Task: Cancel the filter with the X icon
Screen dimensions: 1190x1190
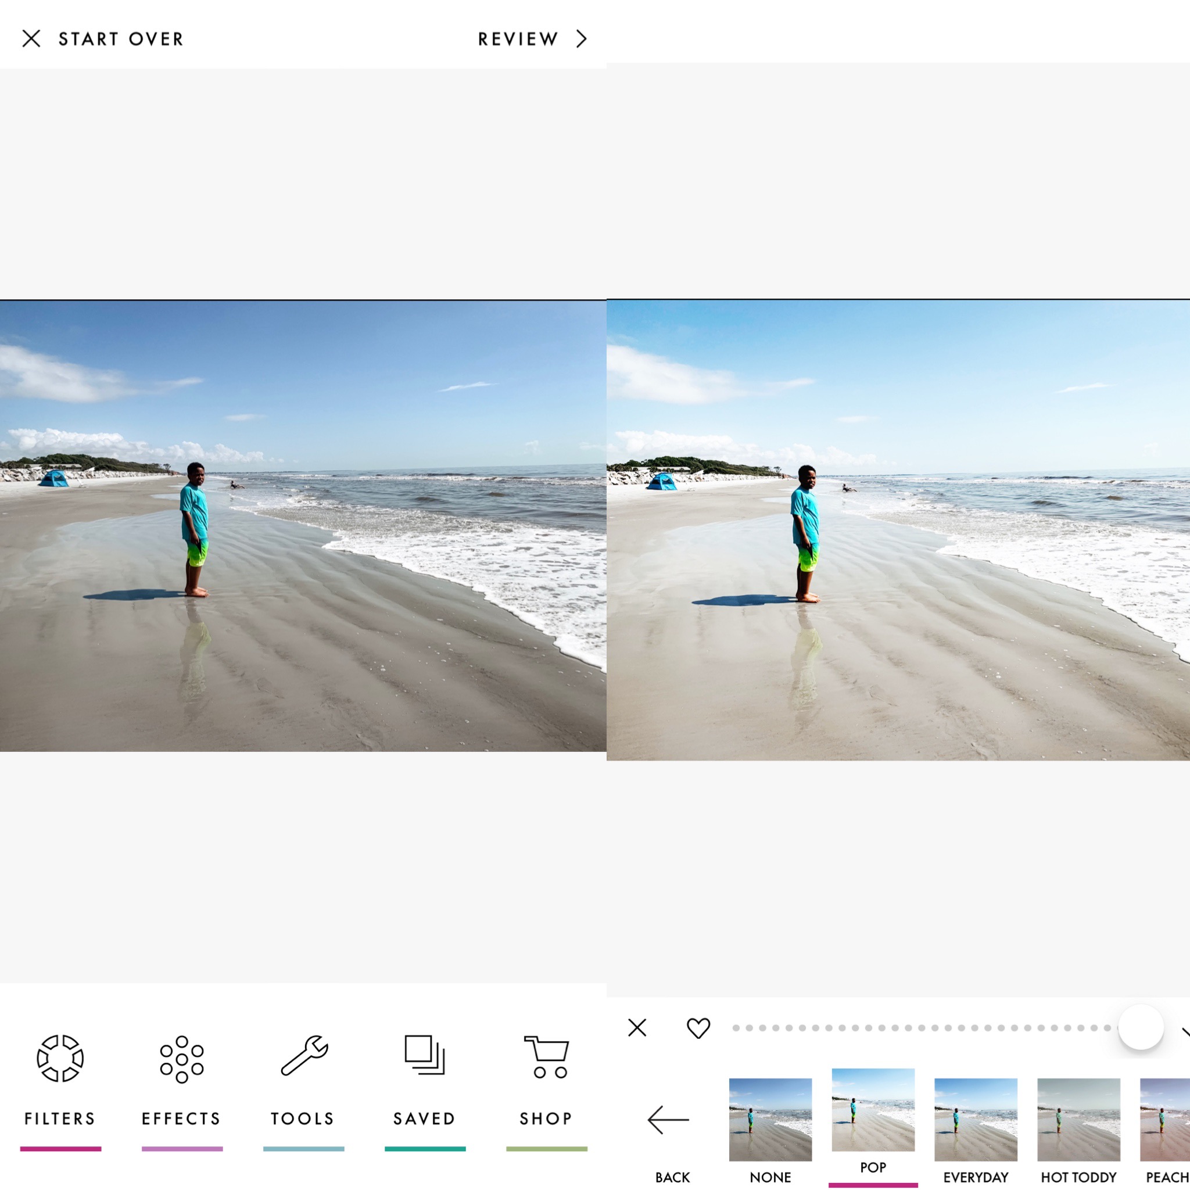Action: click(637, 1027)
